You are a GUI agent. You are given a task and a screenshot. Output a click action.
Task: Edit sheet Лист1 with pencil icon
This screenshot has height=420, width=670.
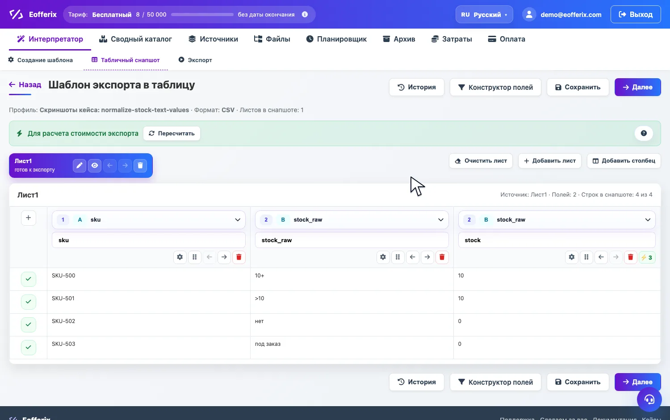(x=80, y=165)
